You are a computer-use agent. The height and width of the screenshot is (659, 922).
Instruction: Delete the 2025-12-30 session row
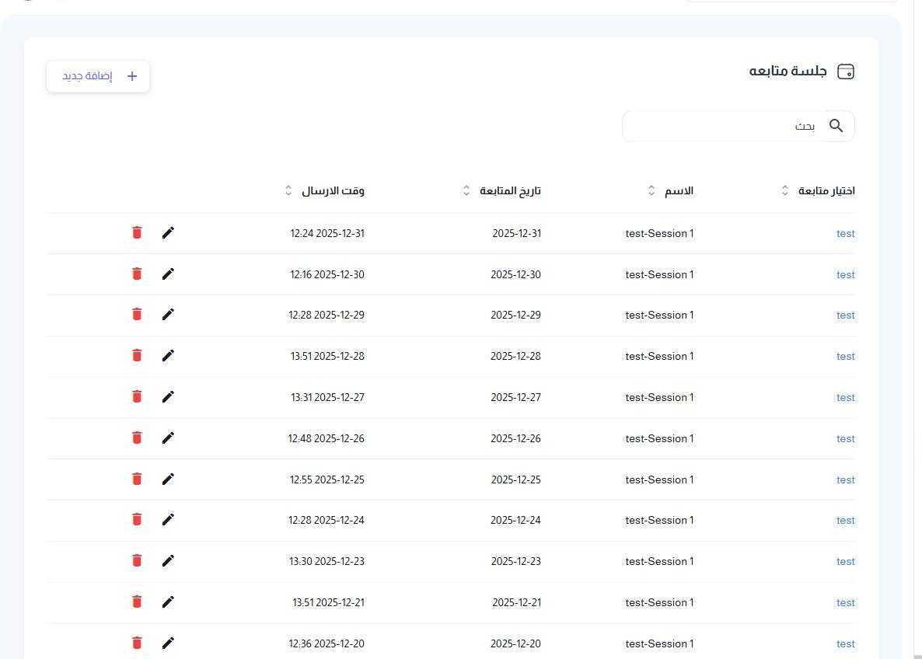coord(137,274)
